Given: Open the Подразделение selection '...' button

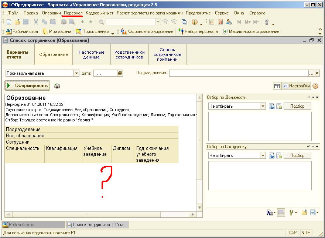Looking at the screenshot, I should click(311, 73).
